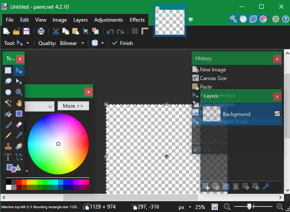Viewport: 290px width, 212px height.
Task: Select the Pencil tool
Action: pyautogui.click(x=8, y=135)
